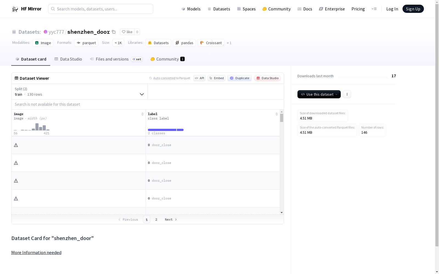Select page 1 in pagination
The width and height of the screenshot is (439, 274).
coord(147,219)
